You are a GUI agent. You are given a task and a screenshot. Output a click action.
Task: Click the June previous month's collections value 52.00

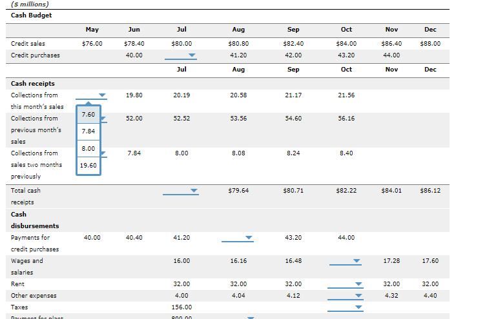point(134,119)
